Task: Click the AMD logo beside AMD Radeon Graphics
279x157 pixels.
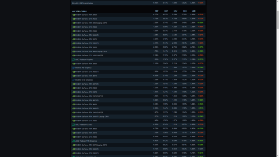Action: click(x=73, y=60)
